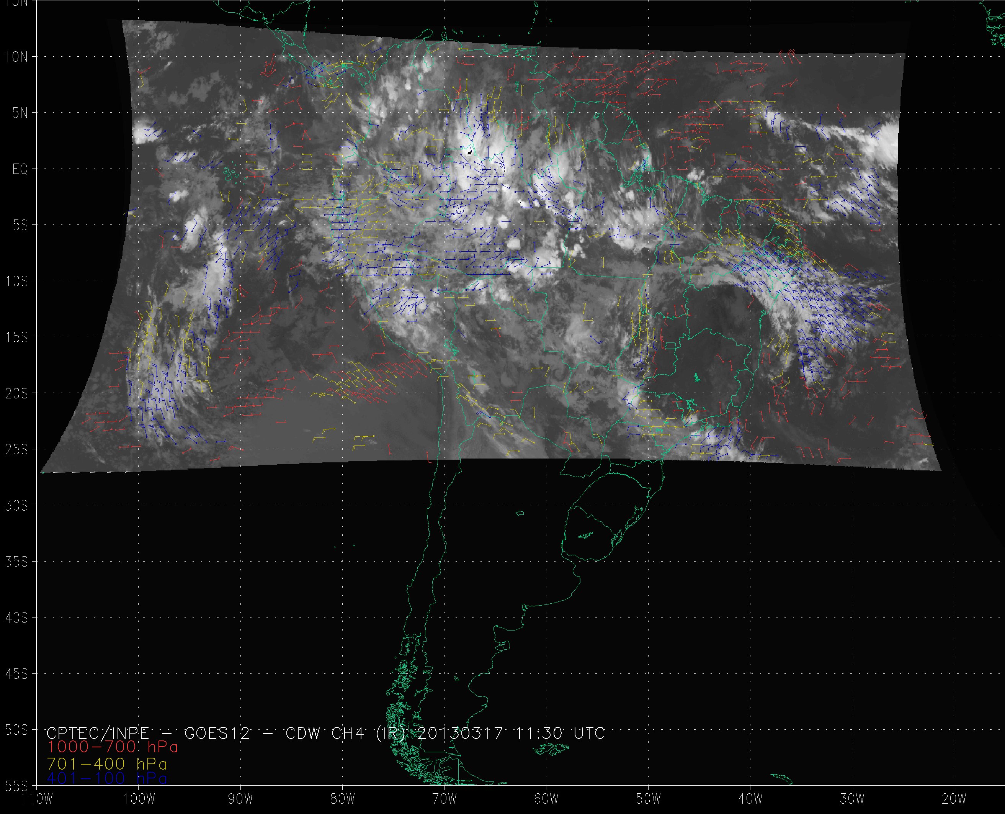Click the 25S latitude axis label
The image size is (1005, 814).
[16, 450]
